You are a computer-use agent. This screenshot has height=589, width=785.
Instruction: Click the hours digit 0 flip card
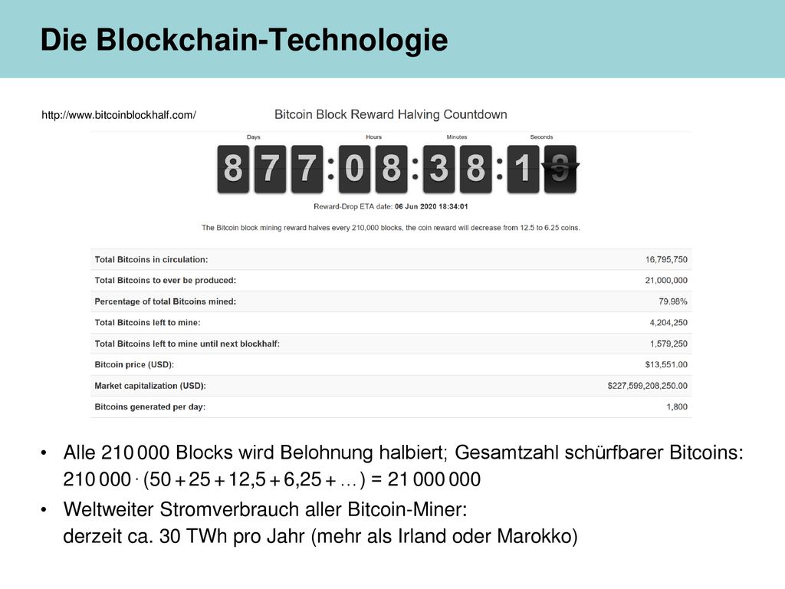pyautogui.click(x=354, y=169)
